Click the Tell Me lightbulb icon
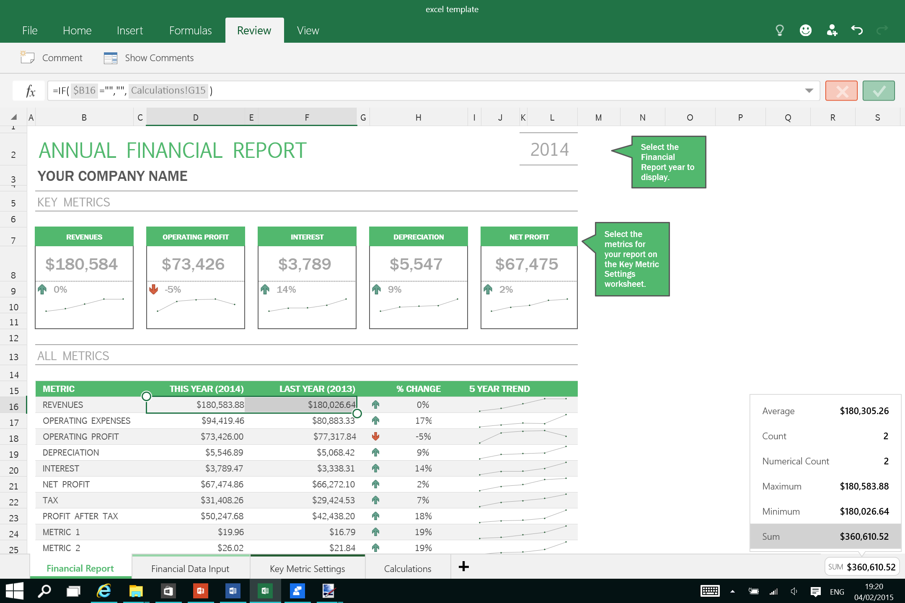 tap(779, 30)
